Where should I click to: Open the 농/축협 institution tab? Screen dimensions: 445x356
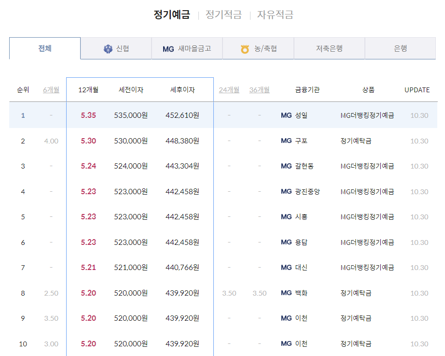258,48
